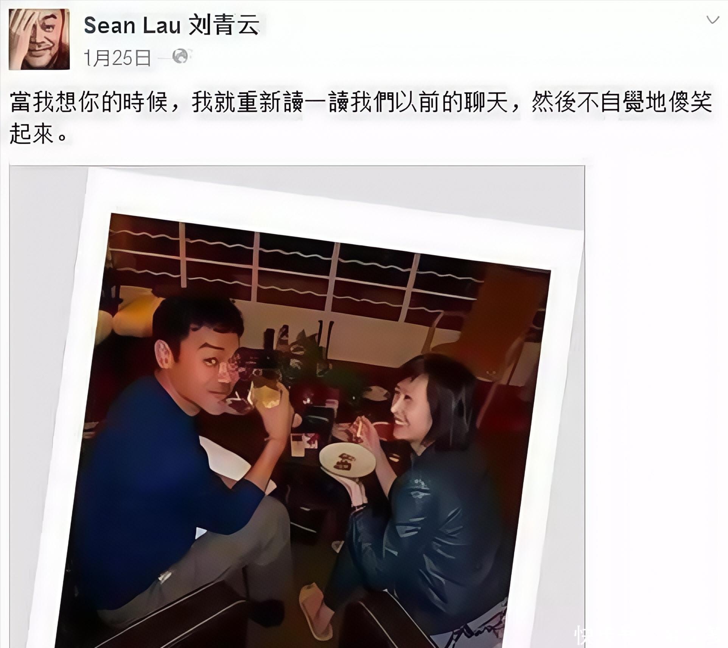Click the white plate in the photo
Screen dimensions: 728x648
[347, 460]
